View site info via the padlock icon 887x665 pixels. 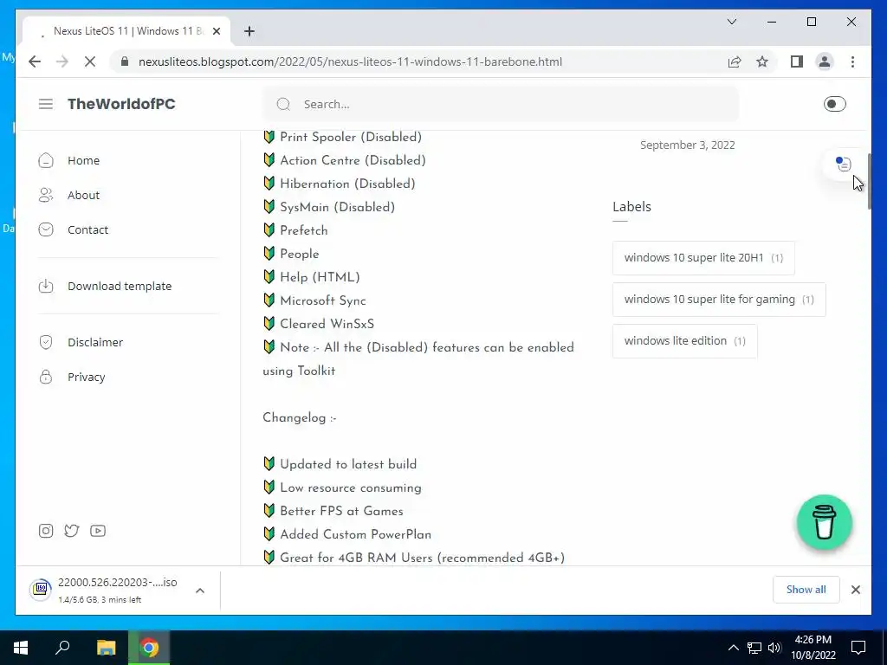pyautogui.click(x=125, y=61)
